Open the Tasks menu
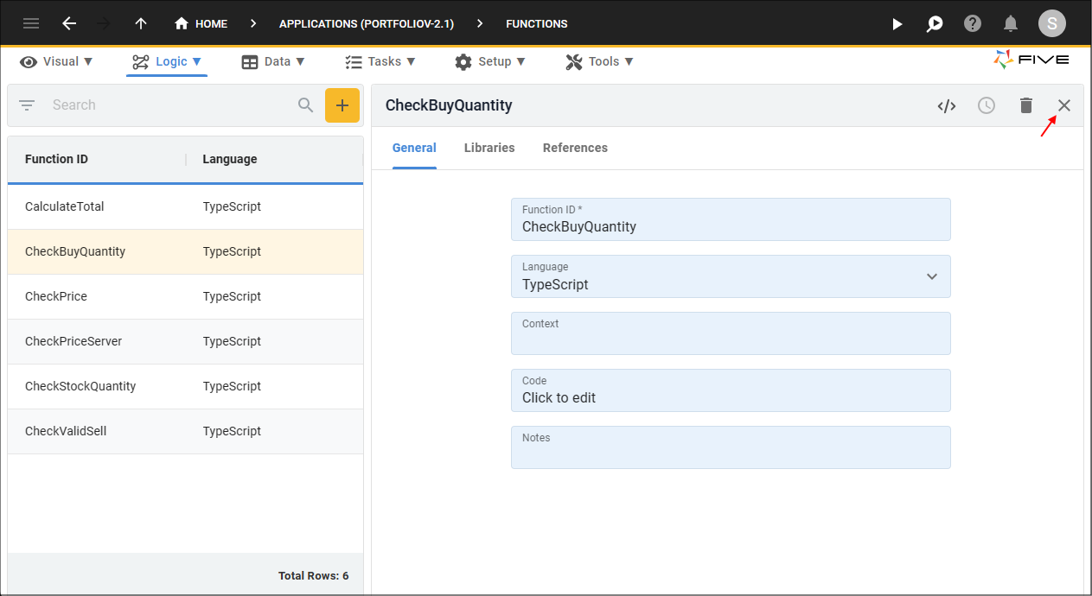This screenshot has height=596, width=1092. click(380, 61)
